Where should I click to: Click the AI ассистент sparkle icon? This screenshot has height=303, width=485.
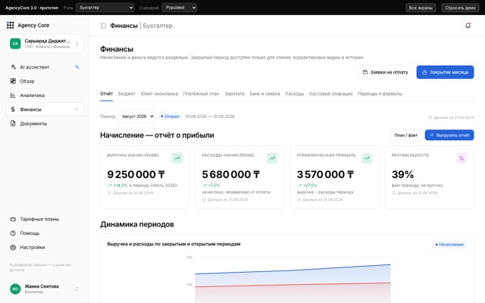click(13, 67)
